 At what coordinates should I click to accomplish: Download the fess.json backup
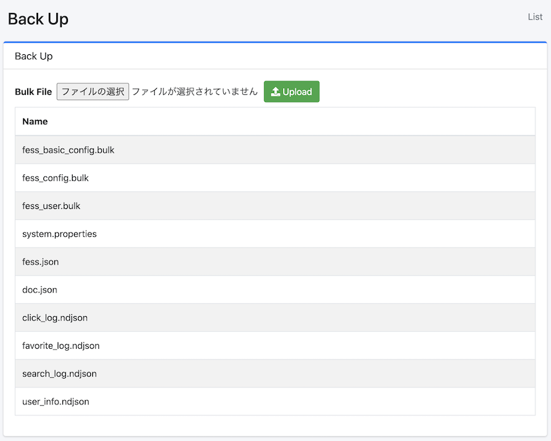coord(40,262)
